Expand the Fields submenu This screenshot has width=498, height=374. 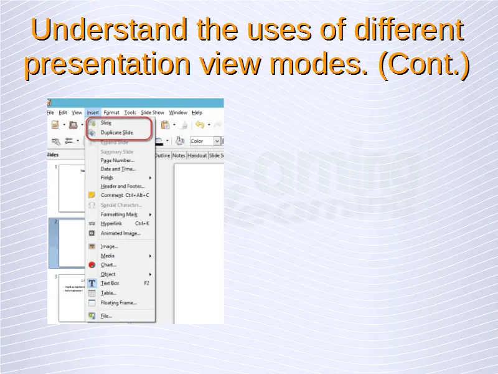(150, 178)
